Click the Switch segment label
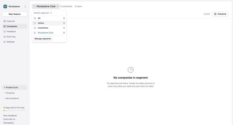The height and width of the screenshot is (125, 233). tap(41, 13)
